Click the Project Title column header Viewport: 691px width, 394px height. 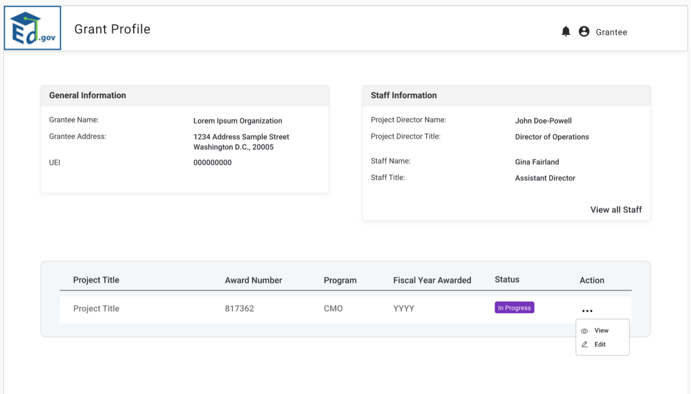click(x=96, y=280)
